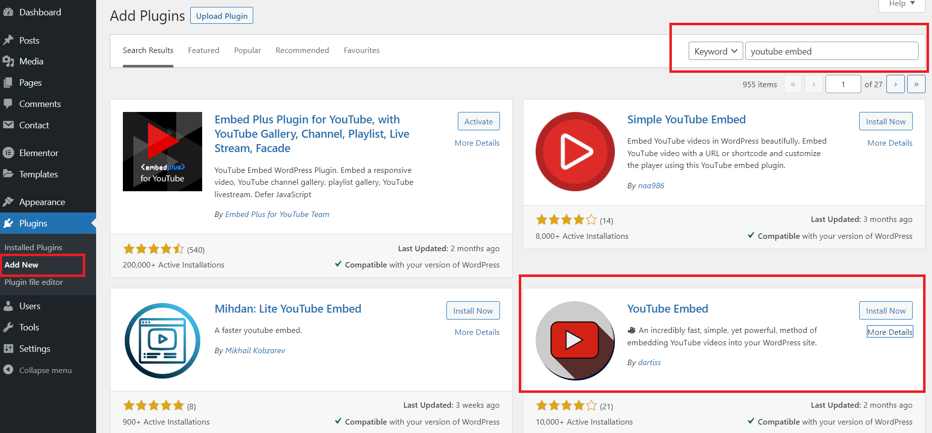Click the Pages icon in sidebar
Screen dimensions: 932x433
[8, 83]
